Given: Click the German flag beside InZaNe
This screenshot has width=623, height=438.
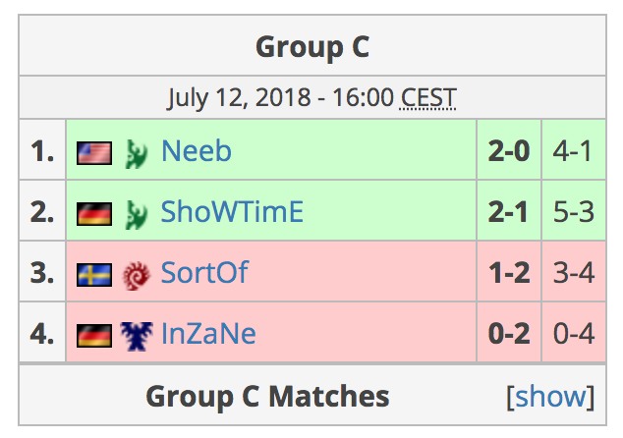Looking at the screenshot, I should click(x=94, y=336).
